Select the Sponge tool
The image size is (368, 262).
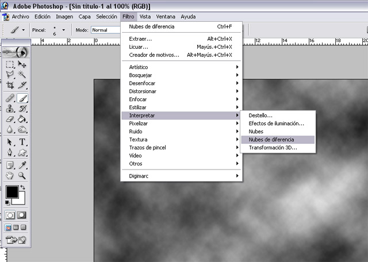pyautogui.click(x=22, y=129)
